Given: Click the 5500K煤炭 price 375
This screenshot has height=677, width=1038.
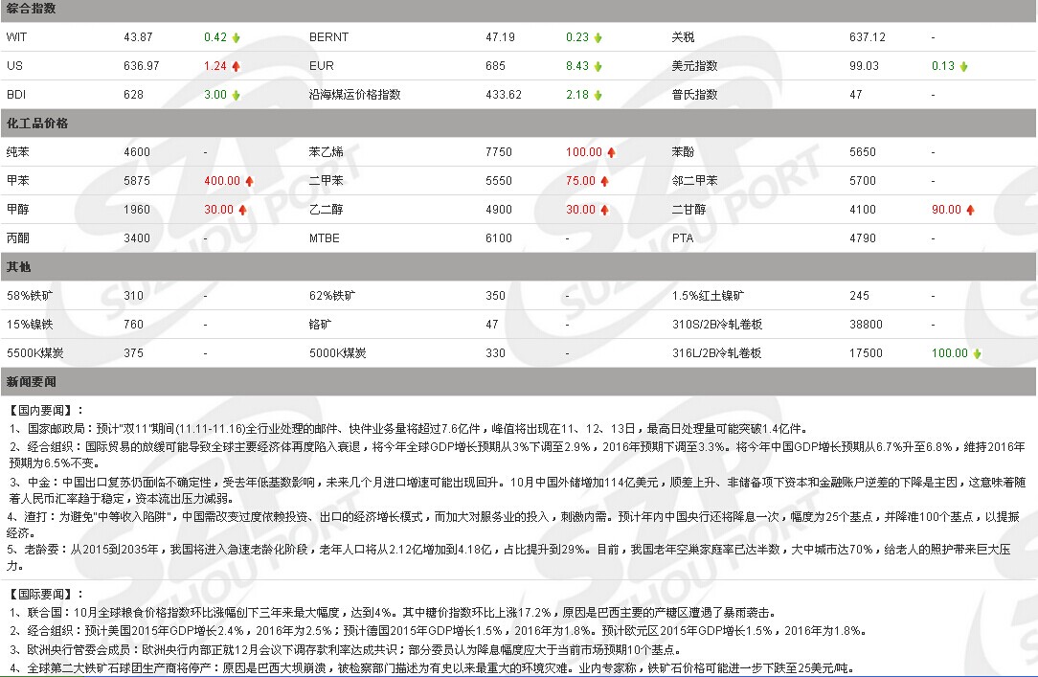Looking at the screenshot, I should (x=133, y=352).
